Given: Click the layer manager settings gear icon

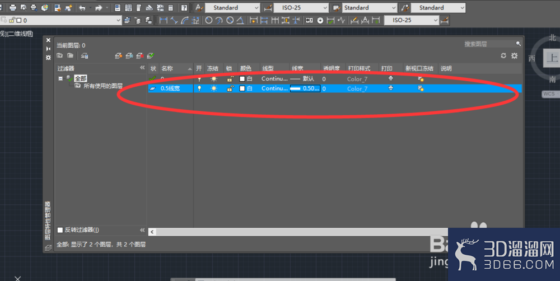Looking at the screenshot, I should pos(514,56).
